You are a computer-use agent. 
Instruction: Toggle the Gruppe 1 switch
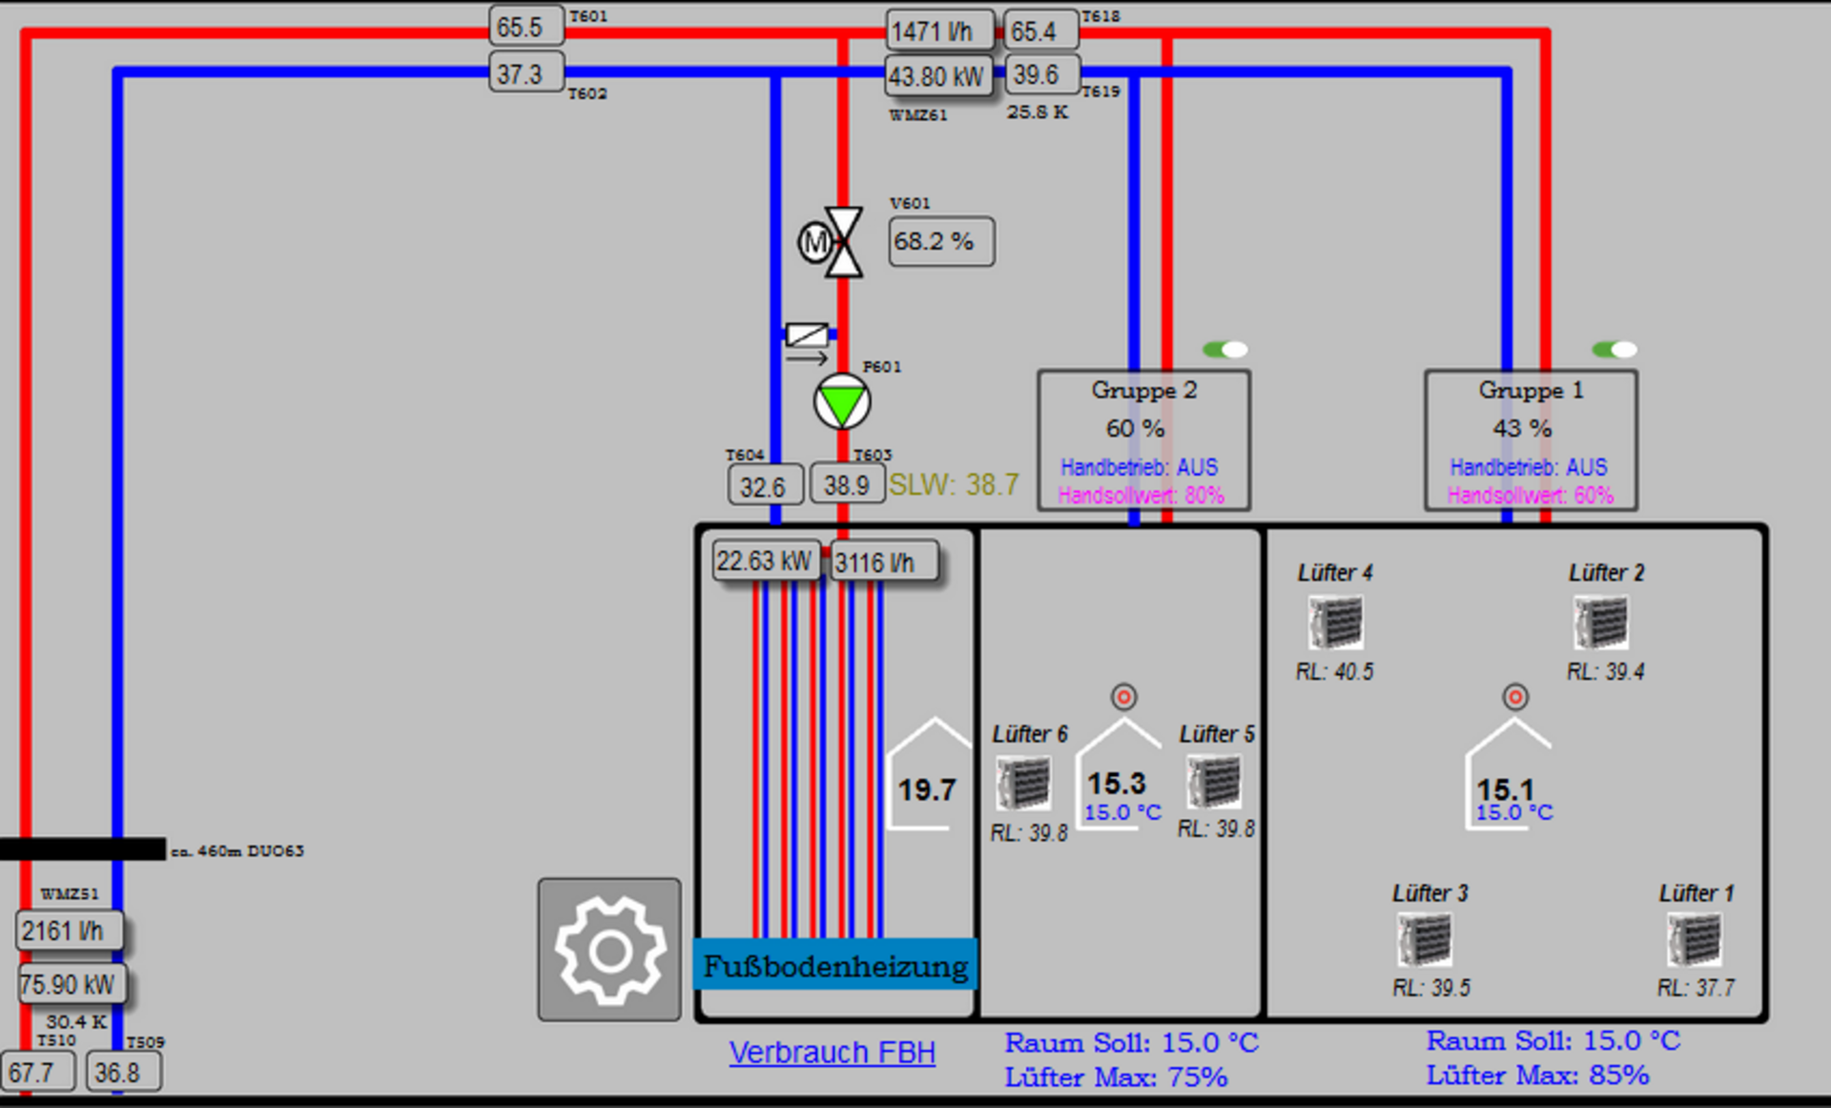[1615, 350]
